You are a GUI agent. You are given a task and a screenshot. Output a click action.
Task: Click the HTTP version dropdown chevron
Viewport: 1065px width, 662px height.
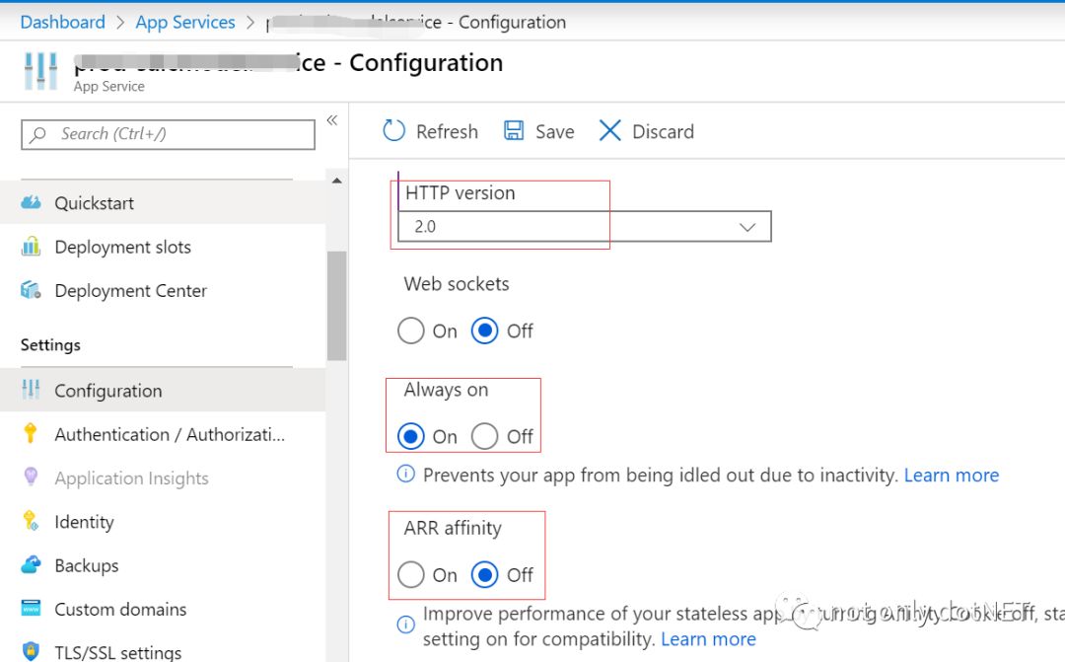click(x=747, y=227)
